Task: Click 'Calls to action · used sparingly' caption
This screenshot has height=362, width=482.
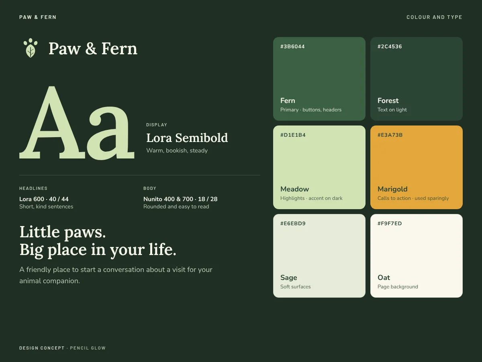Action: 413,198
